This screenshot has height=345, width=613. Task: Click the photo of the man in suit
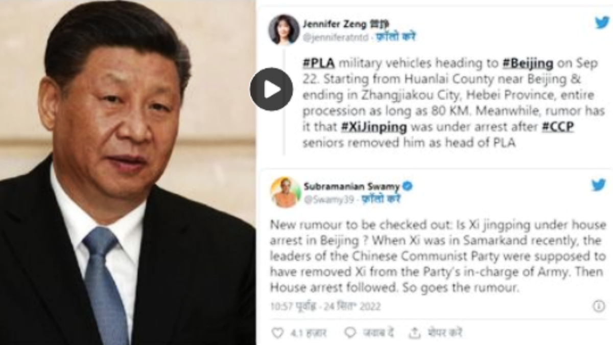(128, 172)
